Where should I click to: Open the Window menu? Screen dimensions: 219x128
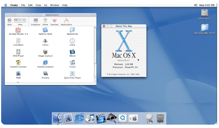coord(55,5)
